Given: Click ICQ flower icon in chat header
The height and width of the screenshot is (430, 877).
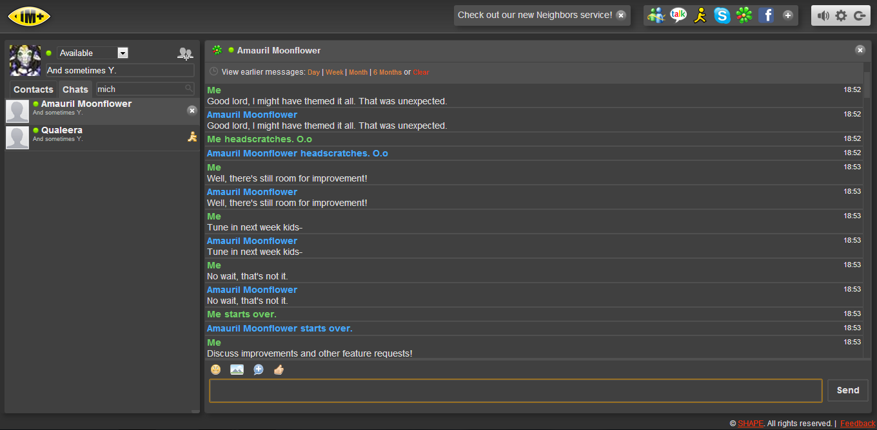Looking at the screenshot, I should coord(217,50).
